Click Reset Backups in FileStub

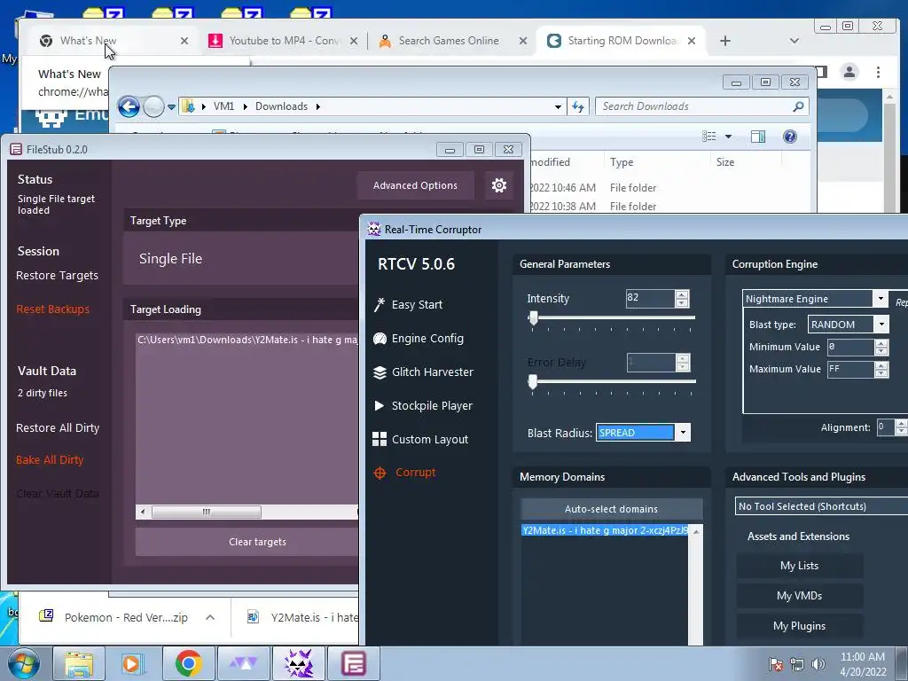click(52, 309)
